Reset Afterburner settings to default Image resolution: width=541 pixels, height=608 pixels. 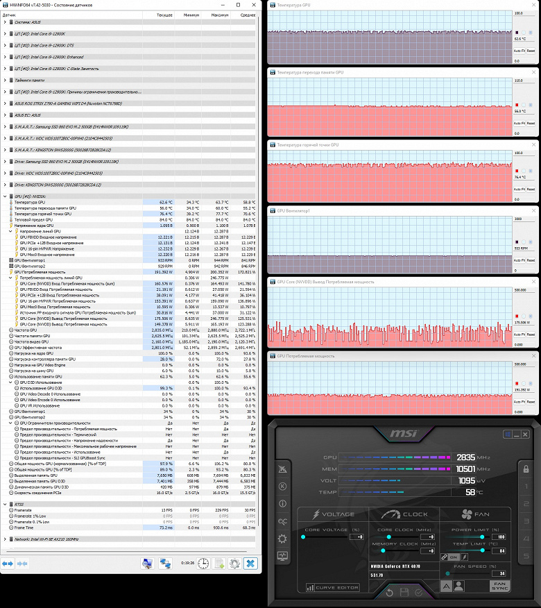tap(390, 593)
